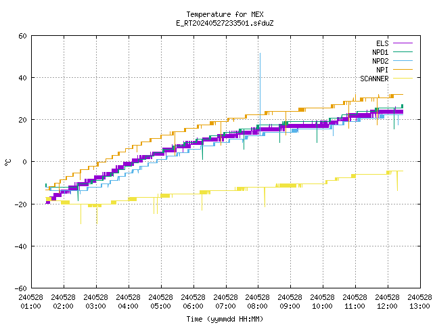Click the x-axis tick '240528 11:00'

(355, 302)
